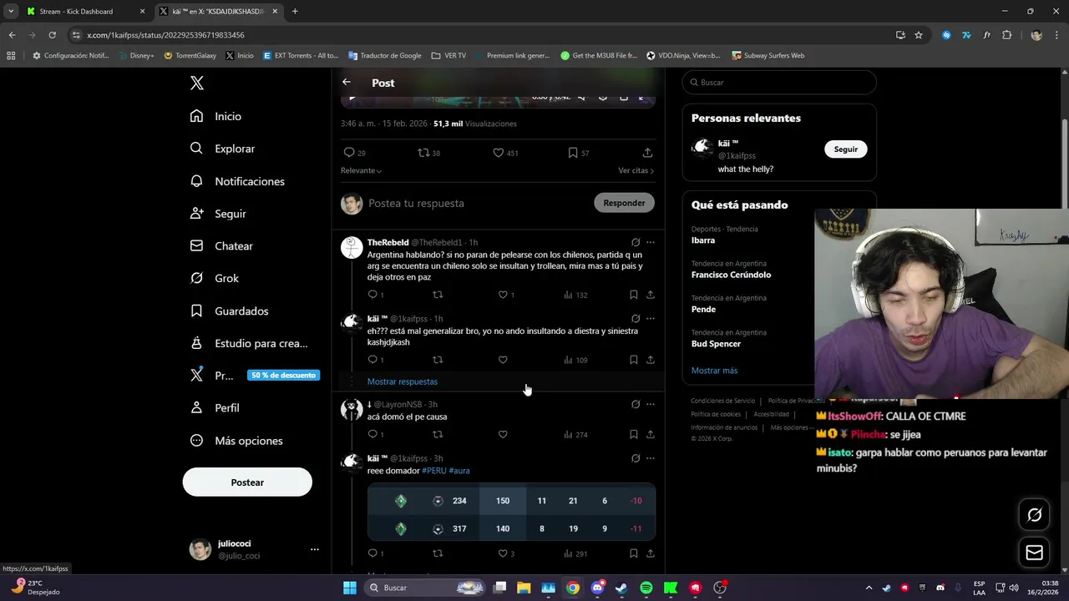
Task: Show hidden system tray icons
Action: pos(869,588)
